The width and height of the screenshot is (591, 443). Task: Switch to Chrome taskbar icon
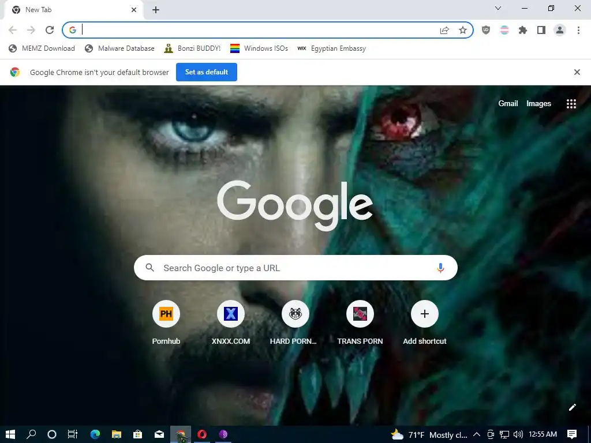click(181, 434)
